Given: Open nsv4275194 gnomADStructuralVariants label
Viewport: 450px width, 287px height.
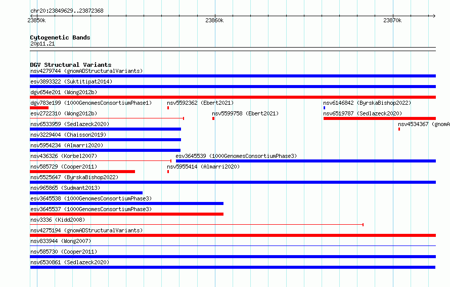Looking at the screenshot, I should tap(86, 230).
